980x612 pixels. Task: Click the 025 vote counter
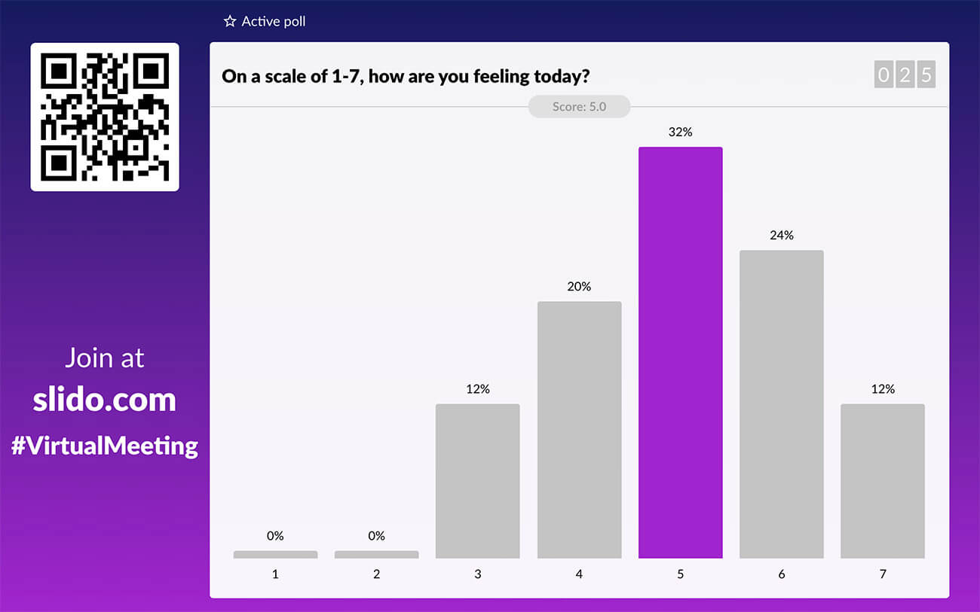click(x=905, y=75)
